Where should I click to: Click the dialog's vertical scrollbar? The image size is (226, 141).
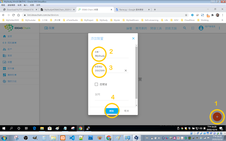tap(136, 73)
